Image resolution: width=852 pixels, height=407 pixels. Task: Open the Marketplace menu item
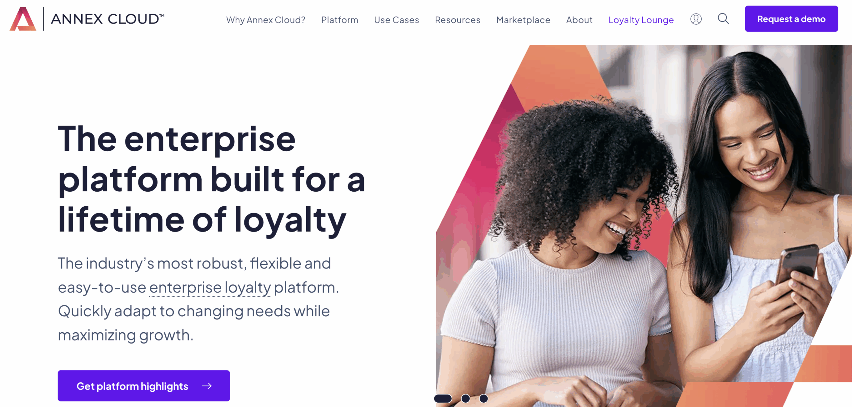pyautogui.click(x=523, y=20)
